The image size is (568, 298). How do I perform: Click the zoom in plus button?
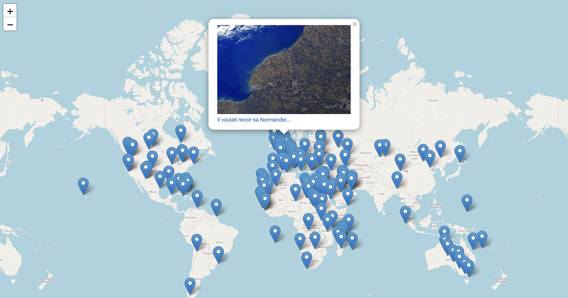point(10,11)
